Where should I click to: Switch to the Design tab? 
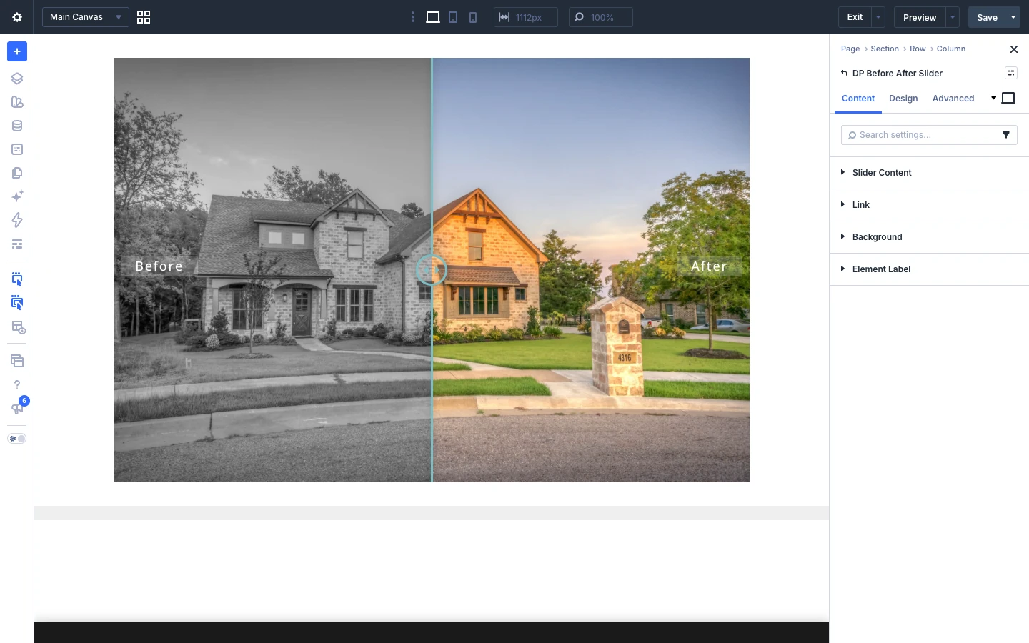pos(903,99)
